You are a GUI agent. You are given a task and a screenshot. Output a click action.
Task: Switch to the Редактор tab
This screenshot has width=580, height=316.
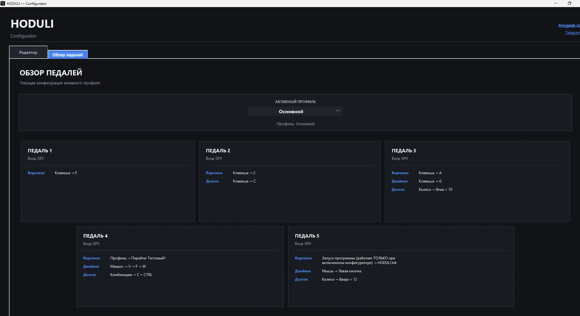[28, 52]
